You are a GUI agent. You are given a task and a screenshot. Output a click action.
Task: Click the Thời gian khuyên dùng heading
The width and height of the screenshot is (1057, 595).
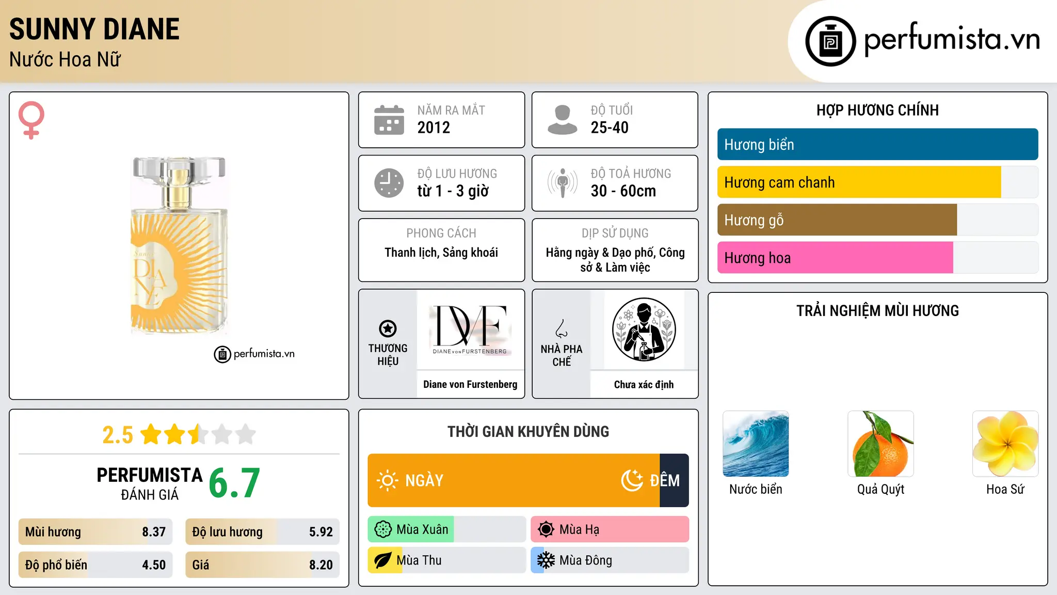[x=528, y=431]
